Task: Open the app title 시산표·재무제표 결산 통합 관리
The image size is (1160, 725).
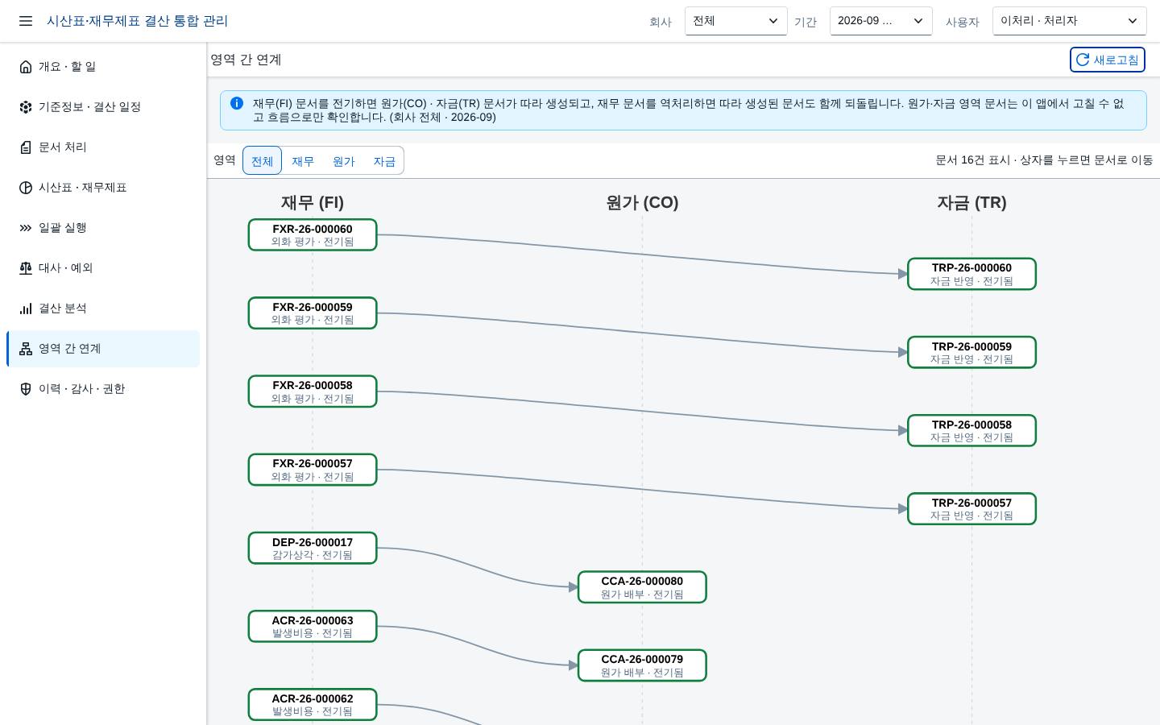Action: (137, 21)
